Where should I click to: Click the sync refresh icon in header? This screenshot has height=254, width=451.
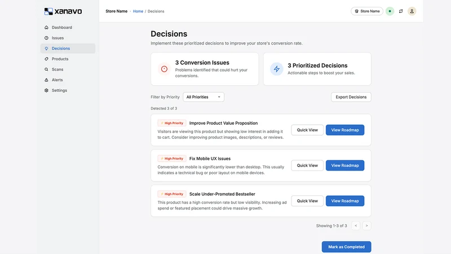(x=401, y=11)
